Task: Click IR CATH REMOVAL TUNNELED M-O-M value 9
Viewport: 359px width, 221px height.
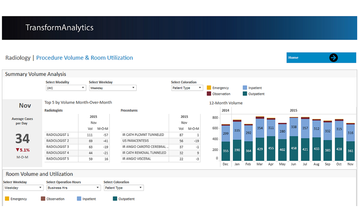Action: pos(198,153)
